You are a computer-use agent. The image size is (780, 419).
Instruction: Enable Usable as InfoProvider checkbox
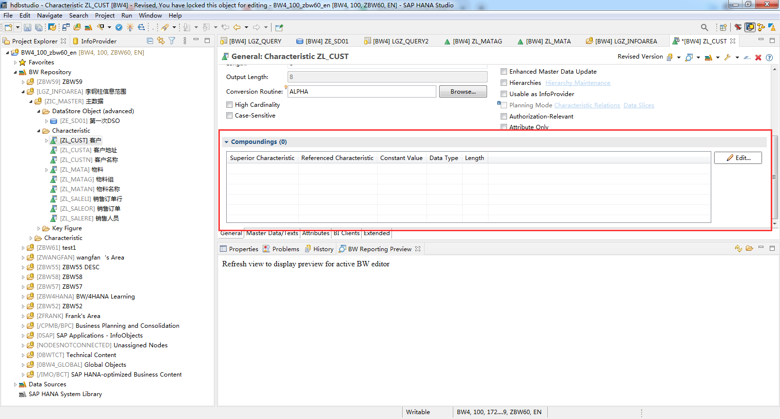click(504, 94)
